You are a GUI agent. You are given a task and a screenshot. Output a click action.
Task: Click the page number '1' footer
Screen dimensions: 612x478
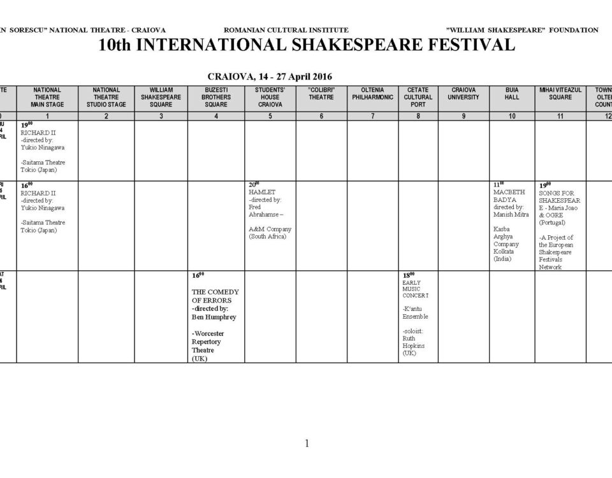point(307,444)
